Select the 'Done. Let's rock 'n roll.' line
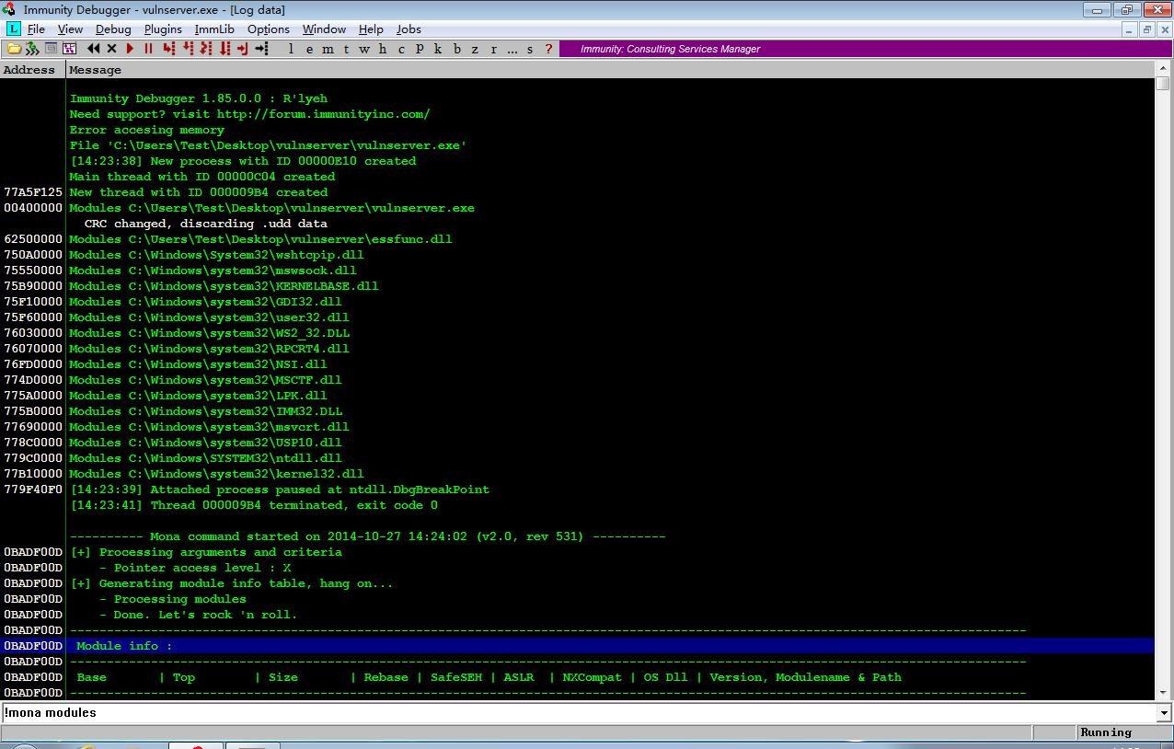1174x749 pixels. click(577, 615)
